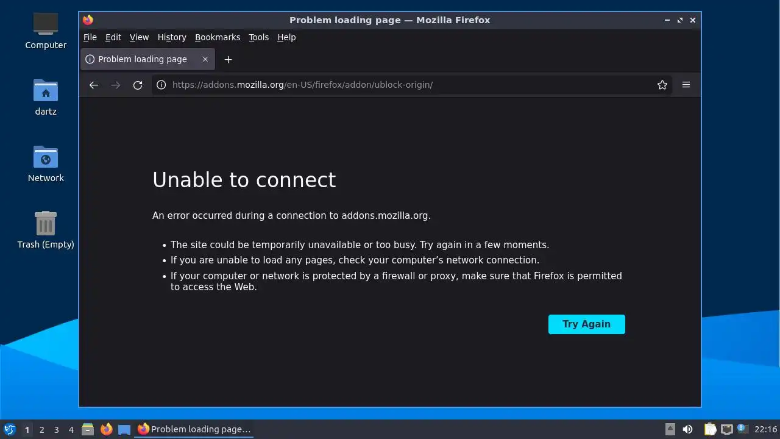Click the "protected by a firewall or proxy" bullet
780x439 pixels.
point(396,282)
